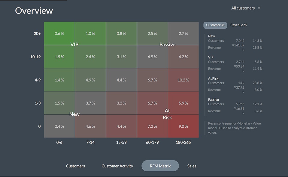The image size is (288, 177).
Task: Click the 0.6 % green matrix cell
Action: click(x=59, y=34)
